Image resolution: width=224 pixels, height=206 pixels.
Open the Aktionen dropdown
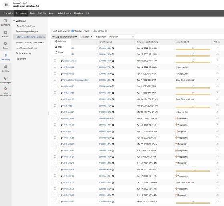click(87, 37)
